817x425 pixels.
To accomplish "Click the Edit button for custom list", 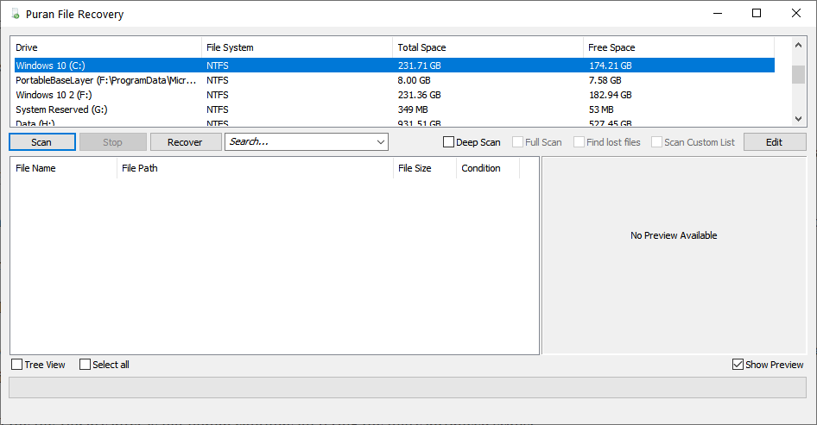I will (775, 142).
